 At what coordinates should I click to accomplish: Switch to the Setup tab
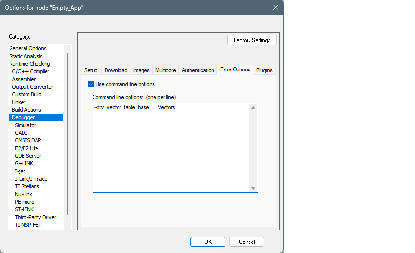pyautogui.click(x=91, y=70)
